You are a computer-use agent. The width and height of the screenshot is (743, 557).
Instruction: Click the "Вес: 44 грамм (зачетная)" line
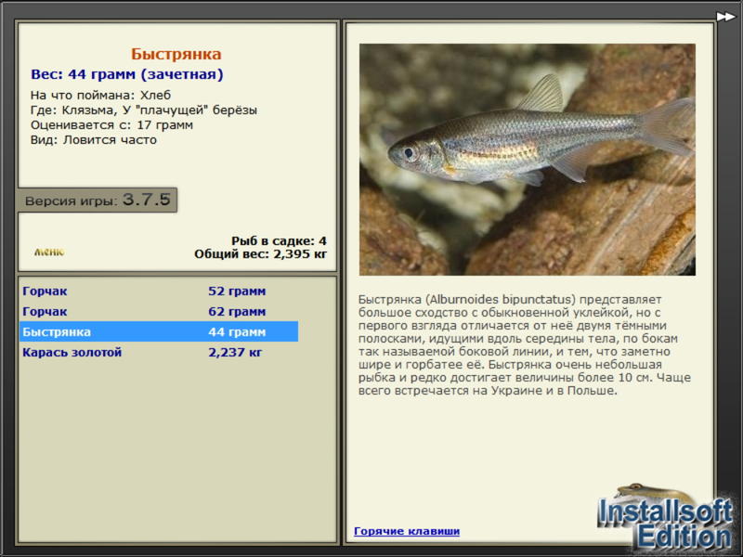(127, 74)
